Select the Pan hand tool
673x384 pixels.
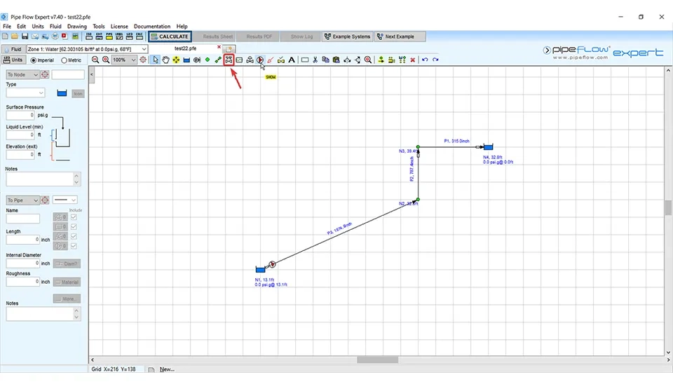166,60
